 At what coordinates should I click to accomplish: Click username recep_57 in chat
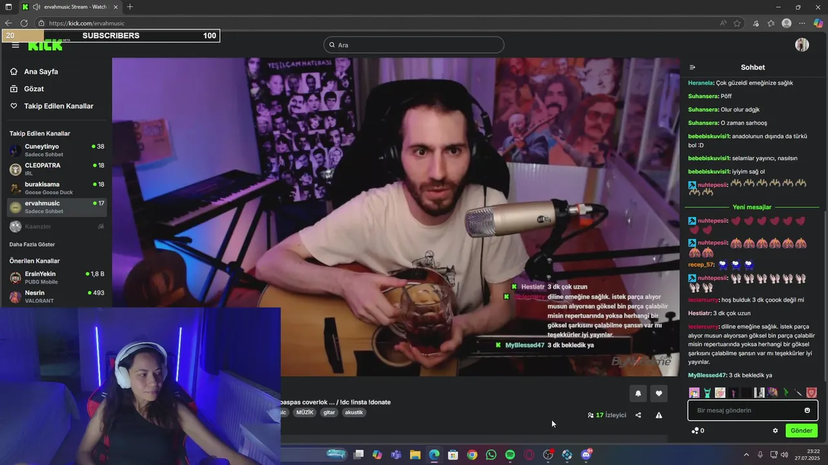(701, 265)
